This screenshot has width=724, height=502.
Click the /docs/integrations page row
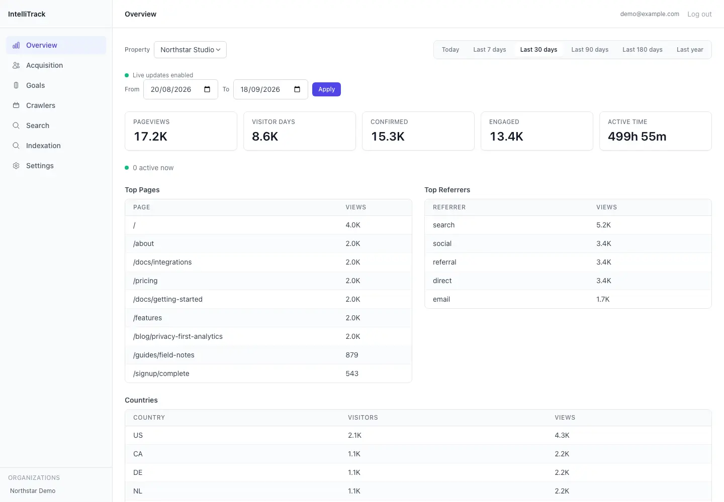click(x=268, y=262)
